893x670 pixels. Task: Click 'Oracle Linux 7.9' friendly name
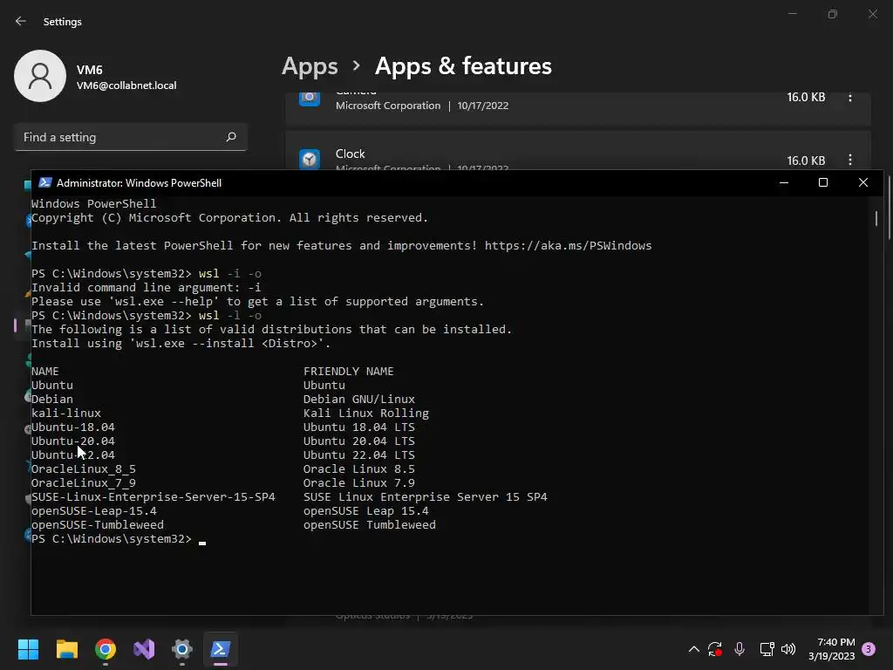359,483
